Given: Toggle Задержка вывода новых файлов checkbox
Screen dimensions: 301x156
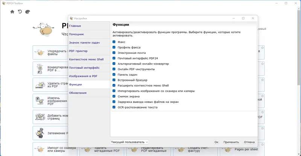Looking at the screenshot, I should (114, 102).
